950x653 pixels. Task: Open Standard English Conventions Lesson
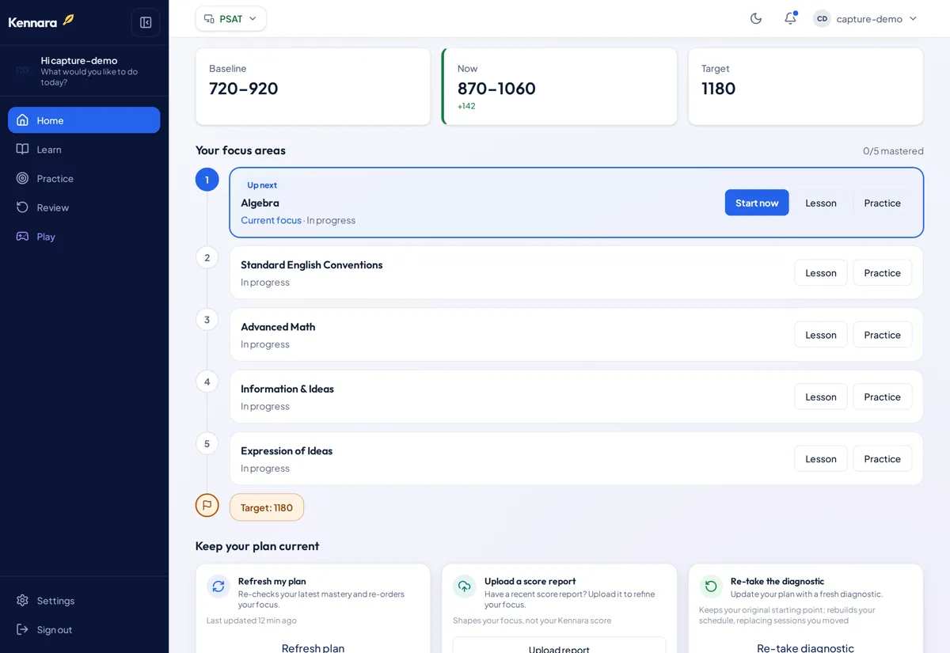[821, 272]
